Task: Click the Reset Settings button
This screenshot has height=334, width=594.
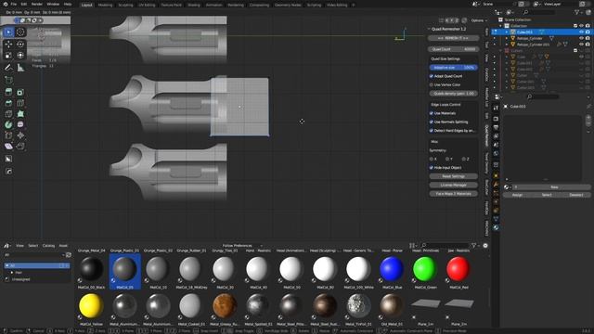Action: point(453,176)
